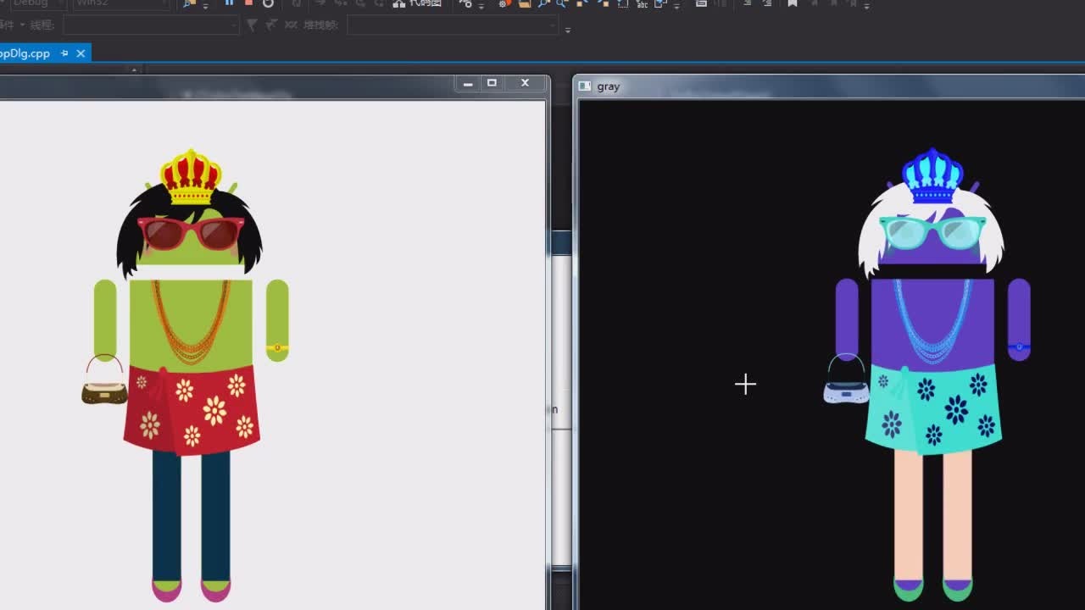
Task: Stop debugging with the red stop icon
Action: tap(248, 3)
